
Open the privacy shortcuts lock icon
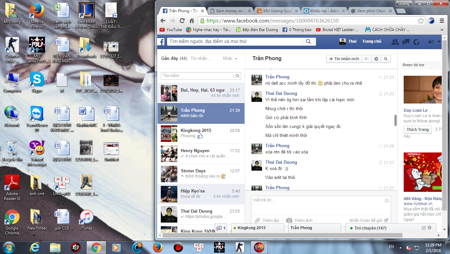[431, 42]
